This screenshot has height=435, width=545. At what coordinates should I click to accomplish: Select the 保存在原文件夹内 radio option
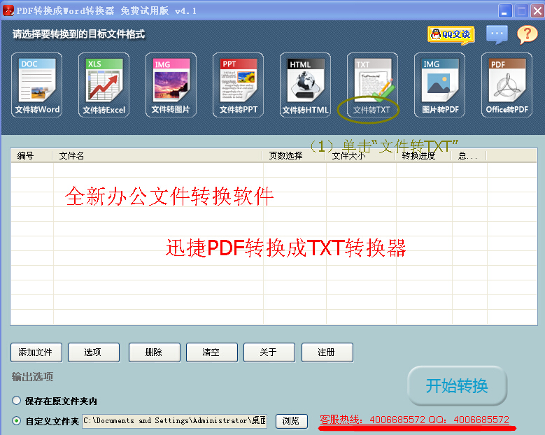pos(16,400)
